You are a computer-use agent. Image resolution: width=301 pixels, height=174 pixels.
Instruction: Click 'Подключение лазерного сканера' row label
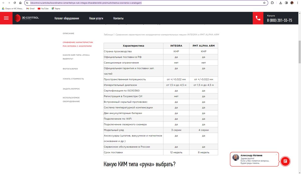coord(125,124)
